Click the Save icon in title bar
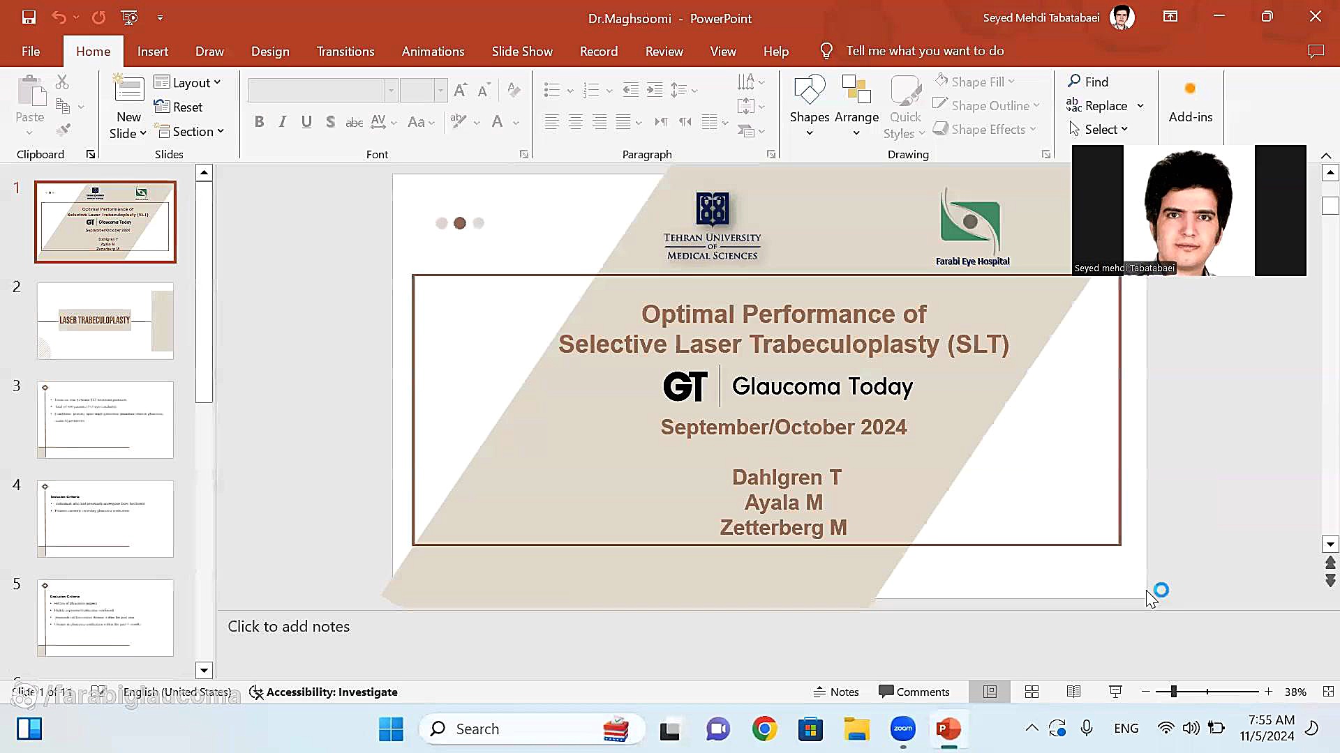1340x753 pixels. 29,17
